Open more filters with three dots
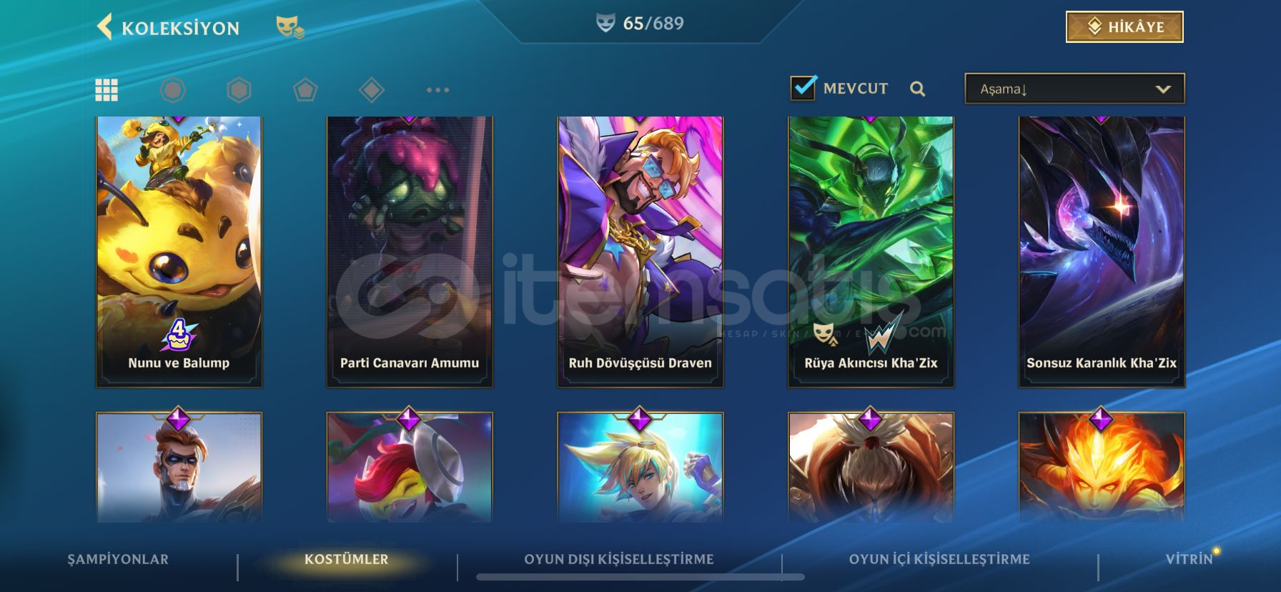The height and width of the screenshot is (592, 1281). coord(437,90)
